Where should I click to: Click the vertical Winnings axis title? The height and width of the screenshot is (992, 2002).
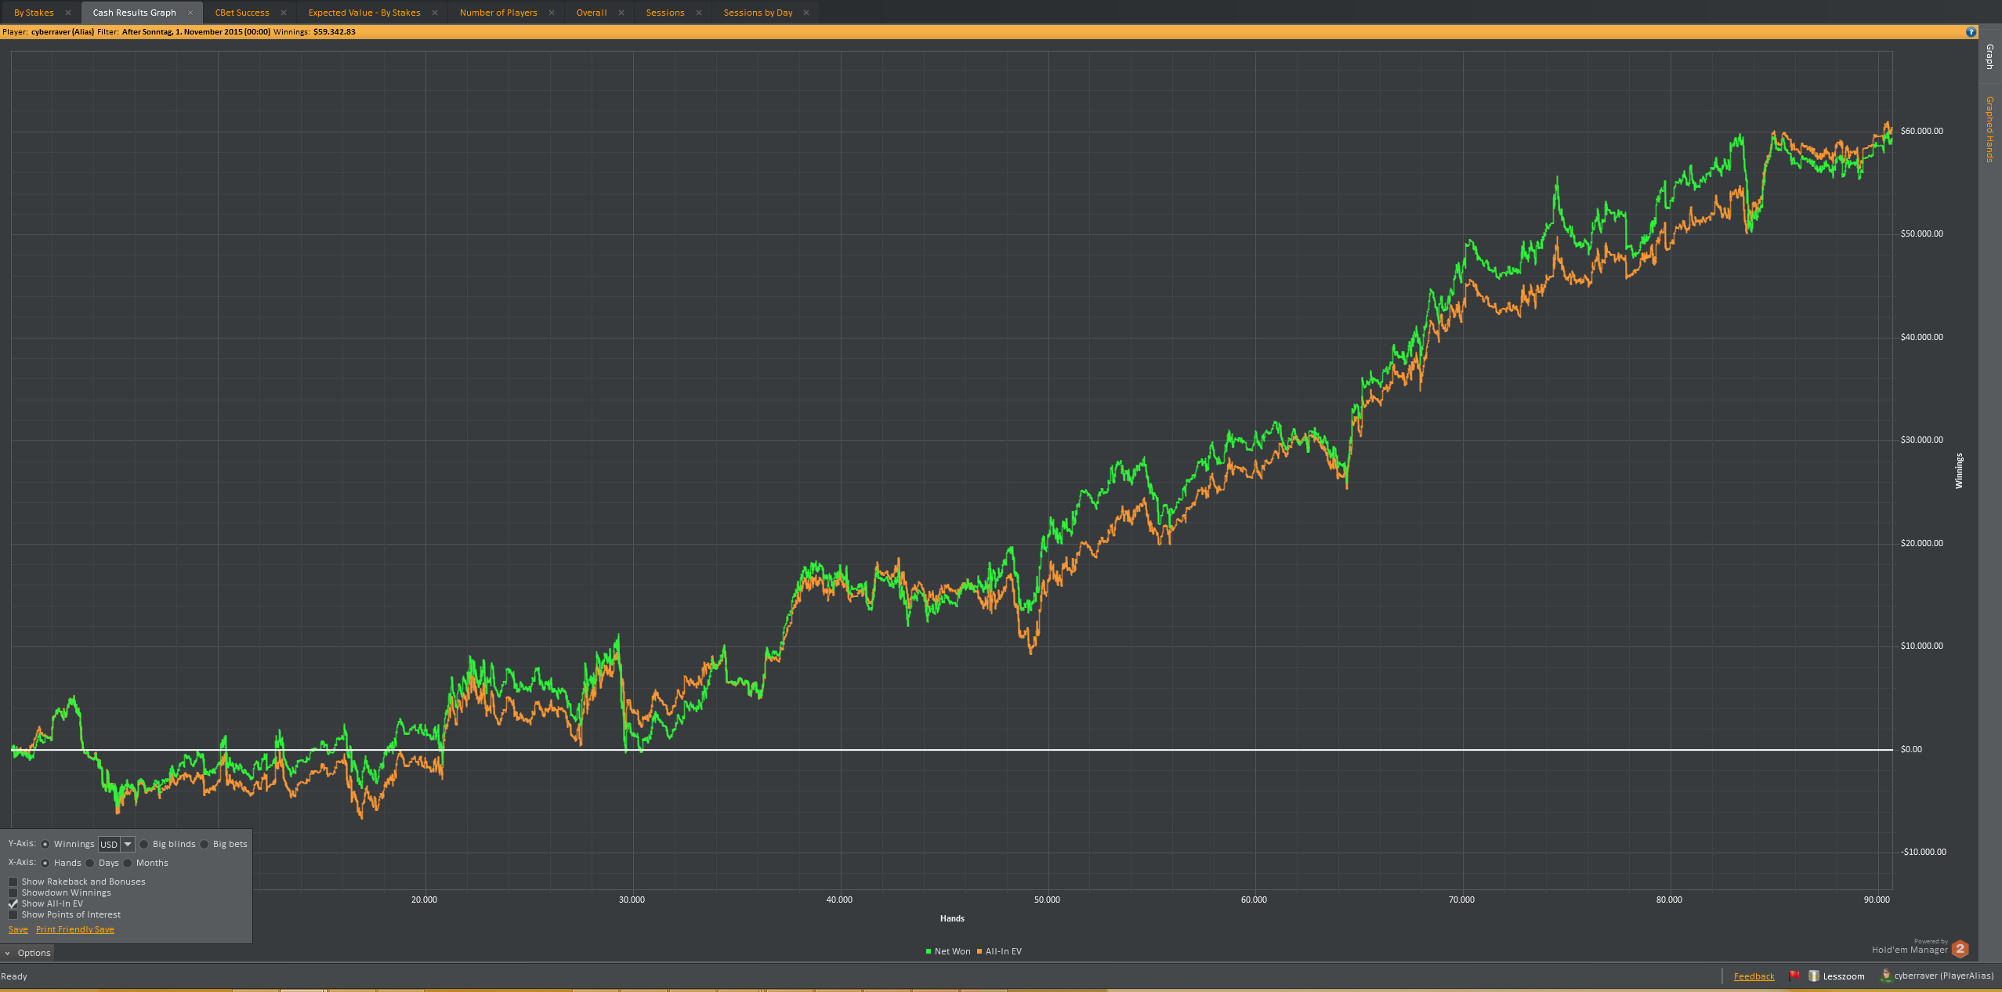click(1959, 471)
